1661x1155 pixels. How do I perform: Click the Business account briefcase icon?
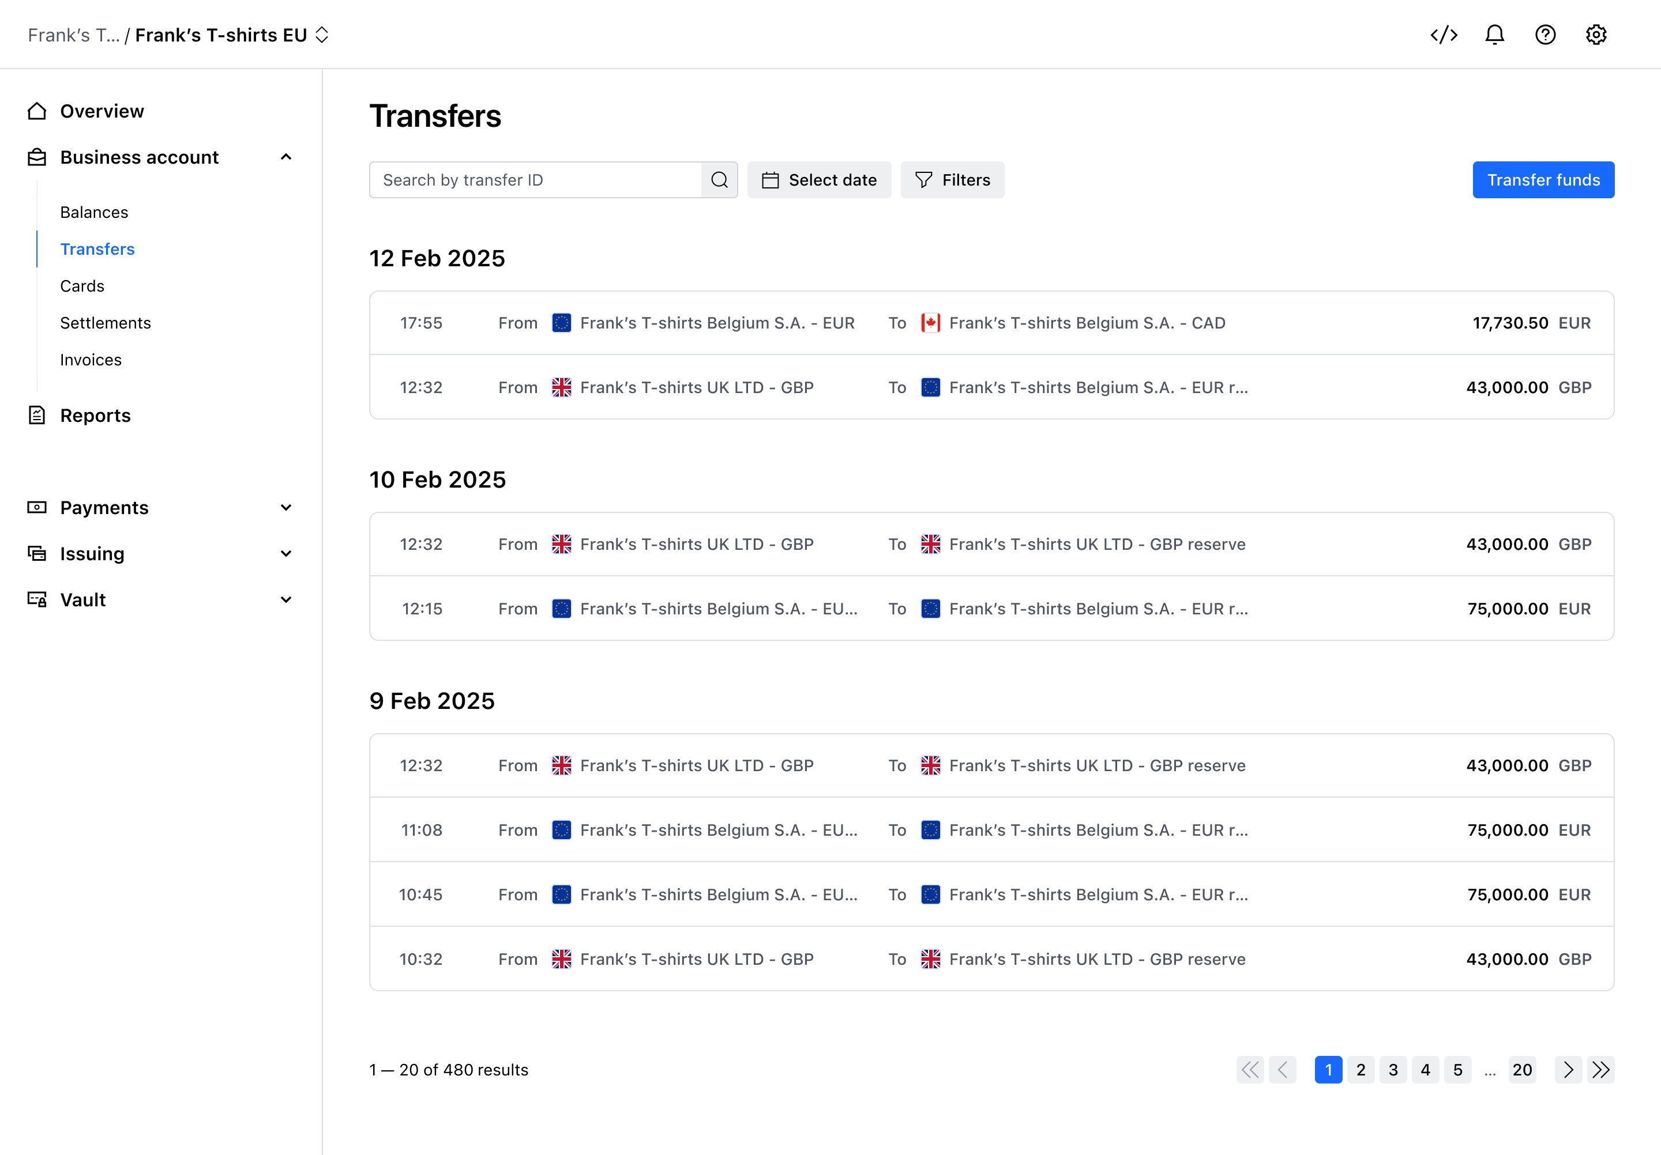point(37,157)
